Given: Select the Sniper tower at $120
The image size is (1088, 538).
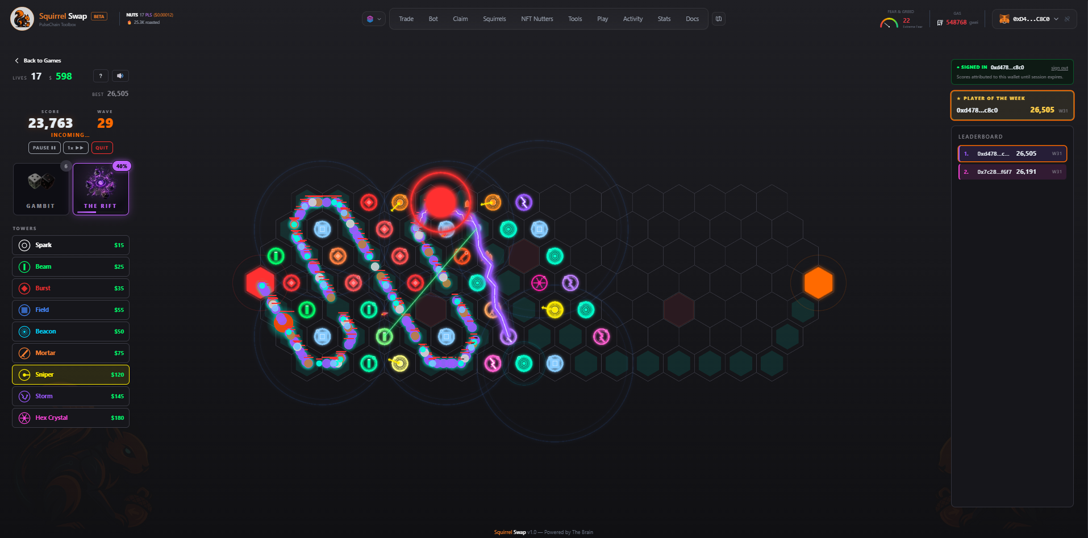Looking at the screenshot, I should 70,375.
